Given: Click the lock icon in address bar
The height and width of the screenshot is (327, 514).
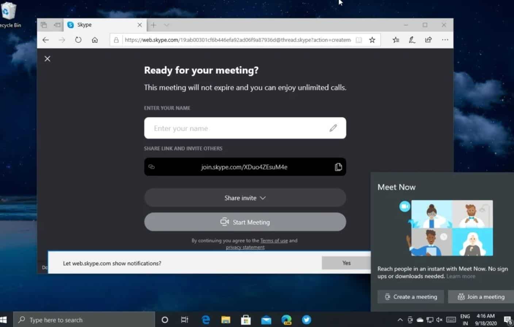Looking at the screenshot, I should (x=116, y=40).
